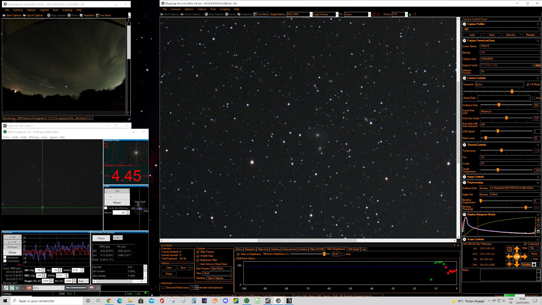Screen dimensions: 542x305
Task: Click Load in Capture Profiles
Action: pos(472,35)
